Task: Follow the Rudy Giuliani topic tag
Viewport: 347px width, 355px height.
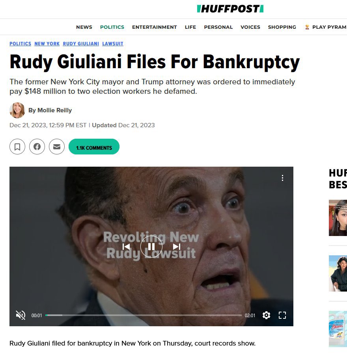Action: coord(81,44)
